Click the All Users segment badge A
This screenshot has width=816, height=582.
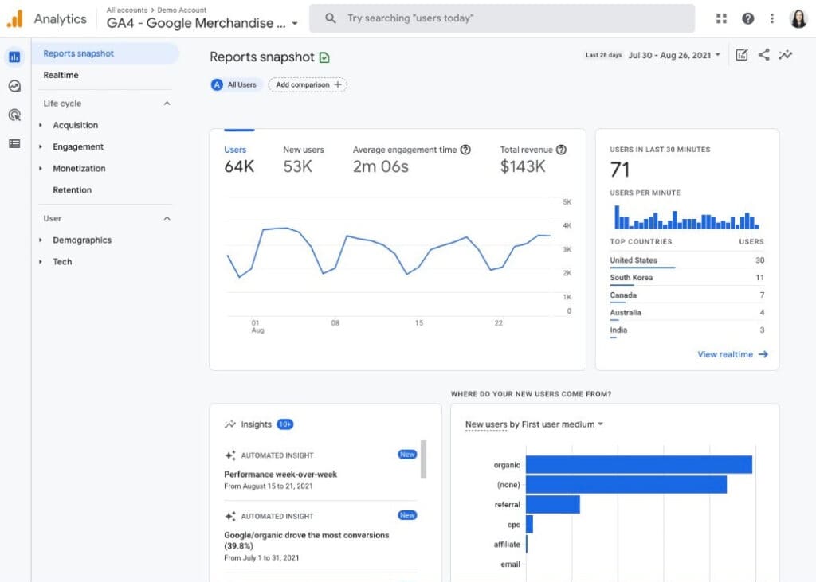coord(217,84)
